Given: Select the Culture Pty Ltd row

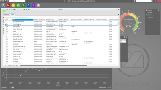Looking at the screenshot, I should click(x=61, y=33).
